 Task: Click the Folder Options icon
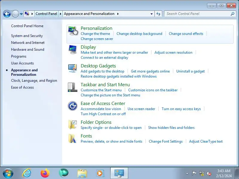[73, 124]
